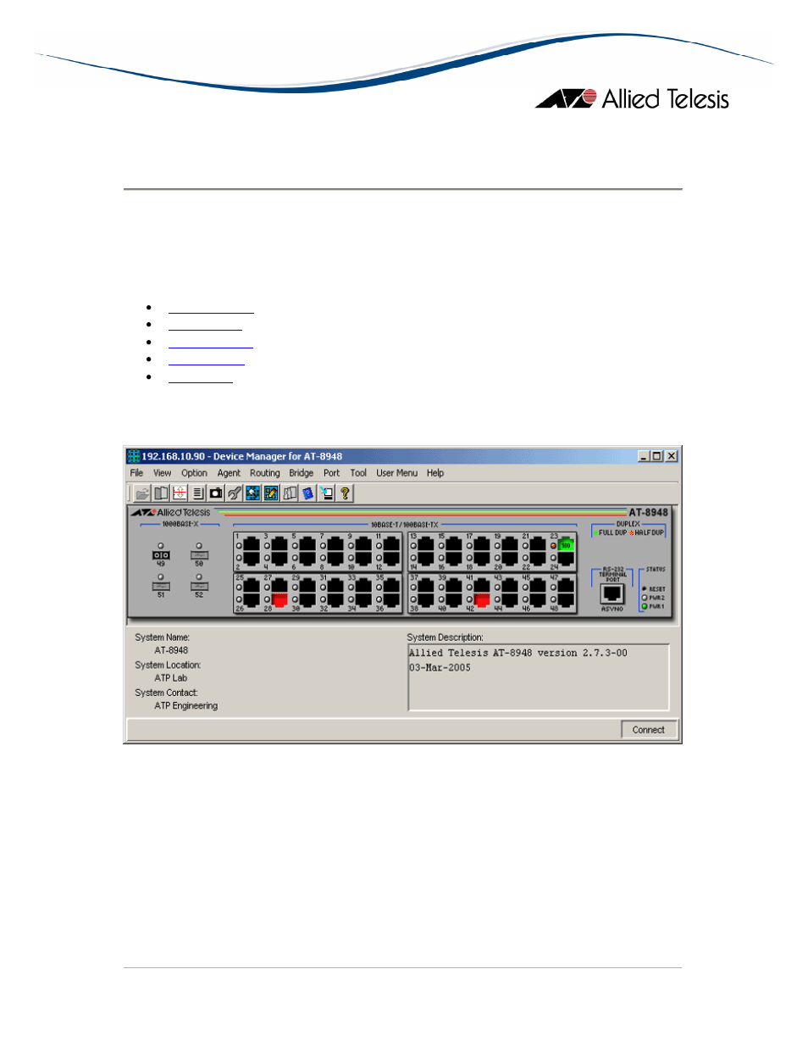Click the camera snapshot toolbar icon
This screenshot has width=808, height=1047.
pyautogui.click(x=216, y=493)
